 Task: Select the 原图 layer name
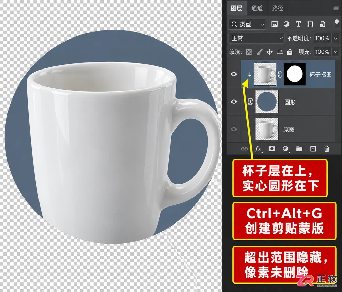coord(289,129)
